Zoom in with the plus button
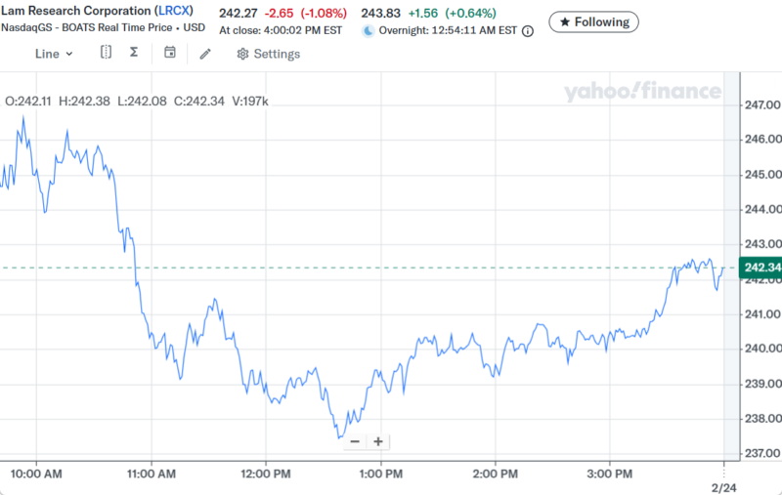Image resolution: width=782 pixels, height=495 pixels. tap(378, 441)
